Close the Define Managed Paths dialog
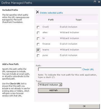101x109 pixels. [x=99, y=2]
